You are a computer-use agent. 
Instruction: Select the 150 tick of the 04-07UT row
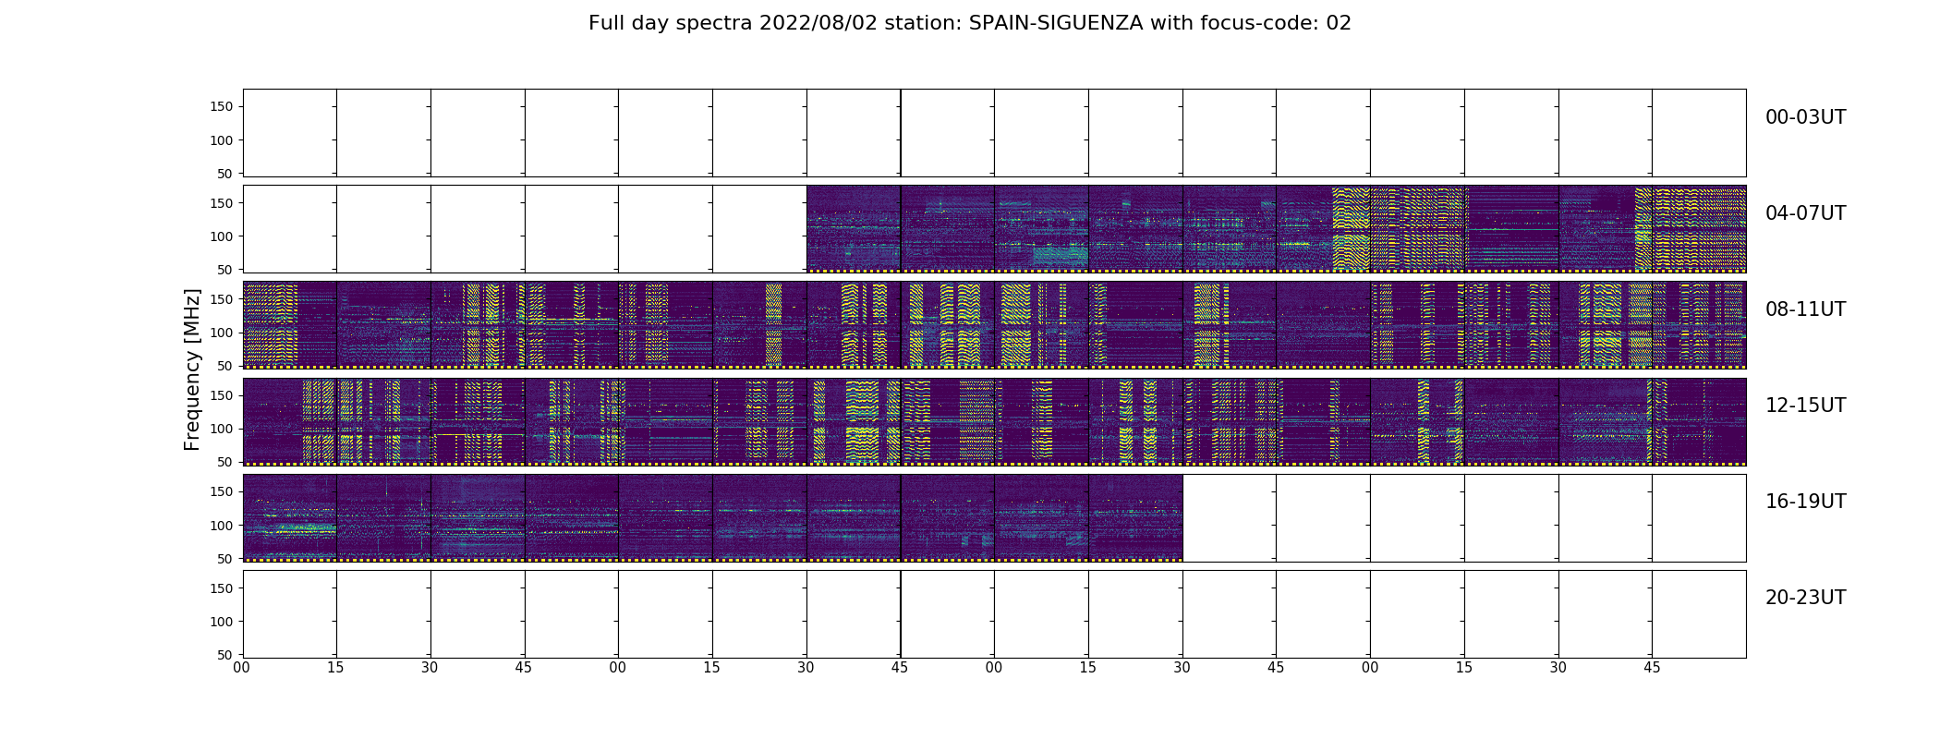[222, 203]
